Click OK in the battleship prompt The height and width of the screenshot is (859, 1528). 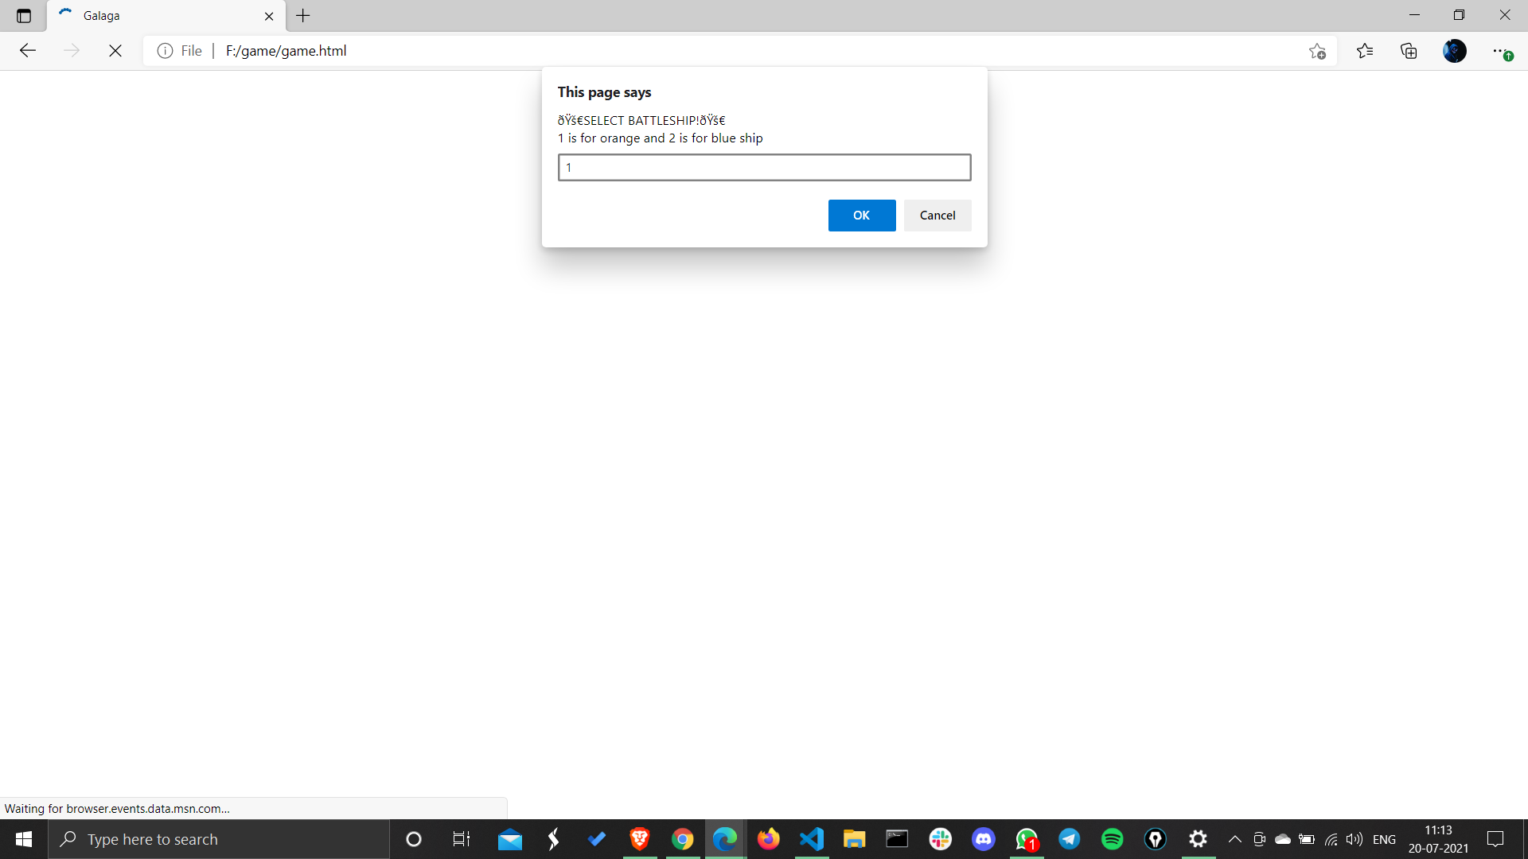862,216
